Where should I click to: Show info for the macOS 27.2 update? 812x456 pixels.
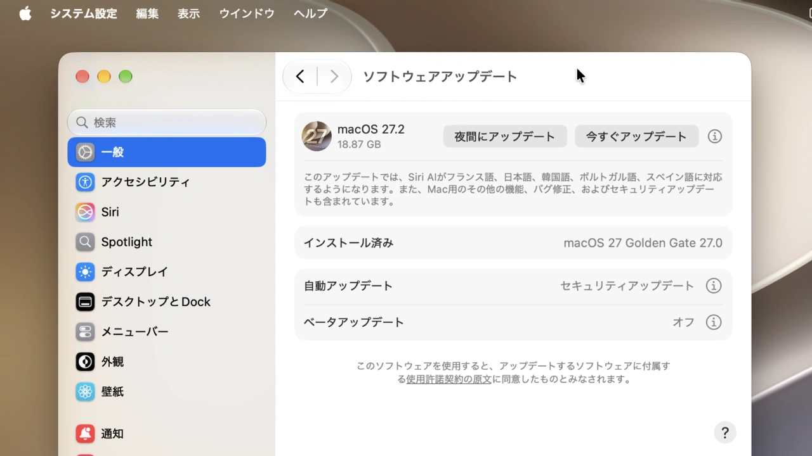[715, 136]
